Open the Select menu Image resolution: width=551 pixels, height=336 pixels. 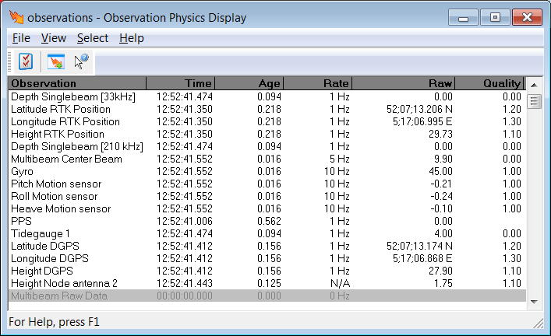click(93, 38)
